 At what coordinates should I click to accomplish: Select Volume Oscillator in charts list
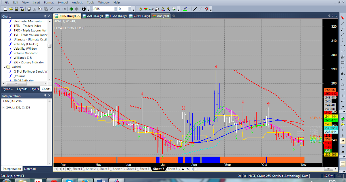point(25,53)
